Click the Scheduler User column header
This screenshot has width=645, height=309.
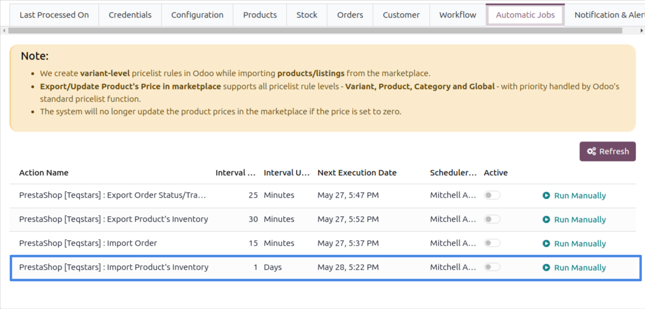[453, 173]
